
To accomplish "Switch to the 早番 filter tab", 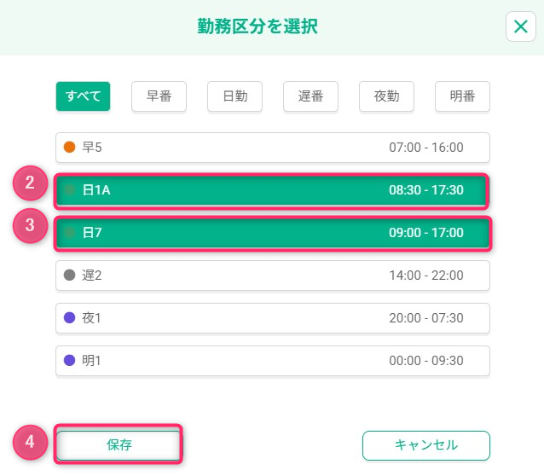I will coord(159,96).
